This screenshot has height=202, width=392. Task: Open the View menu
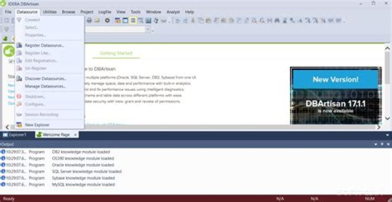tap(121, 12)
